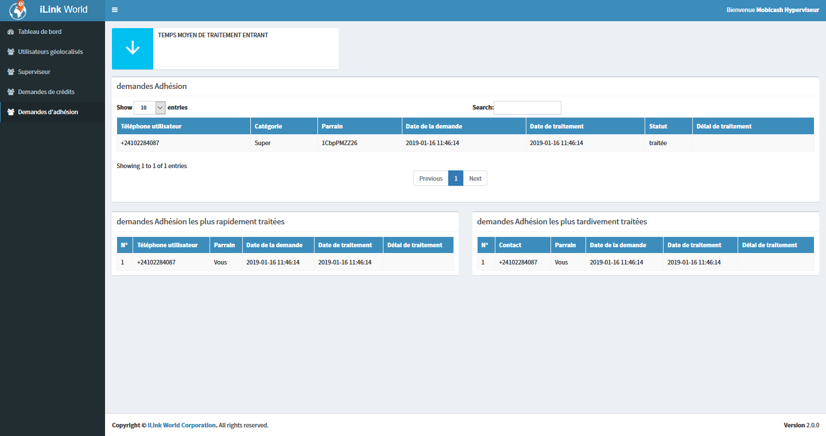
Task: Go to the Superviseur page
Action: [x=34, y=72]
